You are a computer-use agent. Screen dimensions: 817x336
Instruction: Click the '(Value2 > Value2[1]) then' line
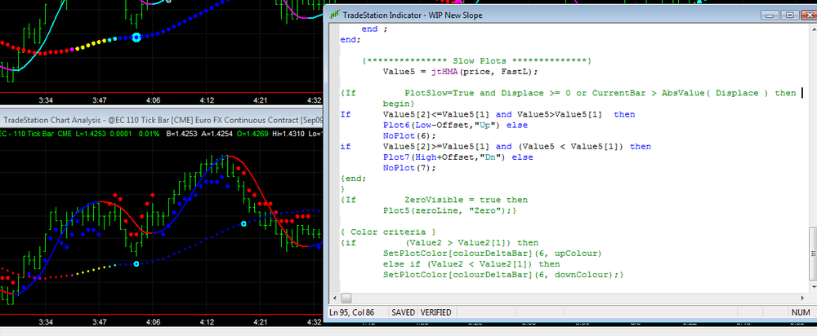pos(440,242)
